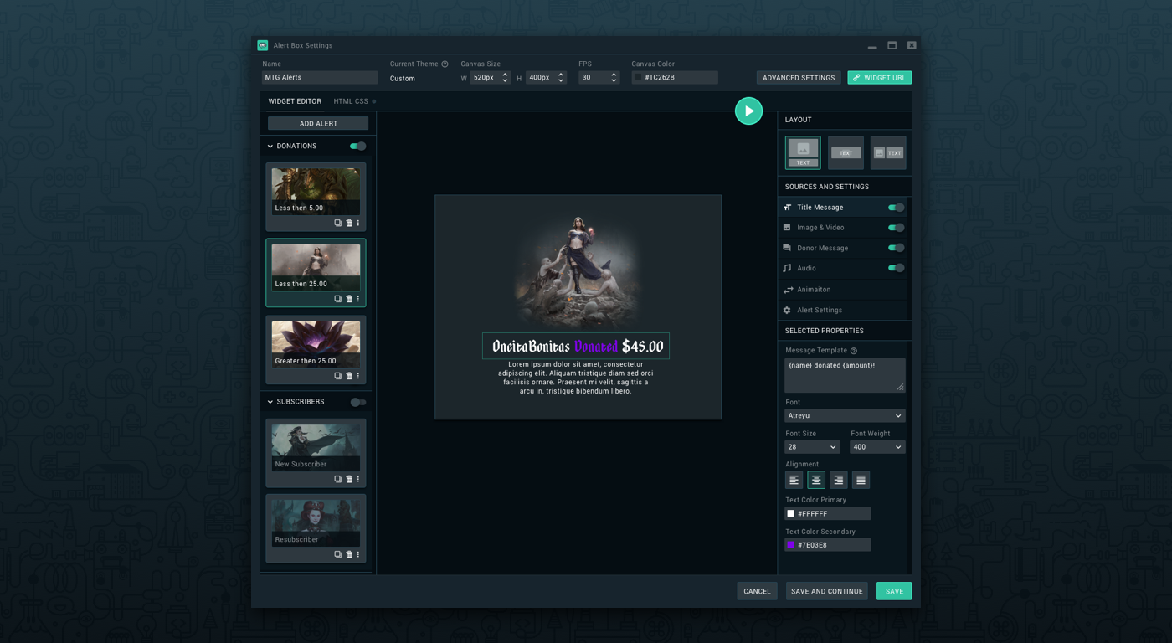Open more options for New Subscriber

point(358,479)
